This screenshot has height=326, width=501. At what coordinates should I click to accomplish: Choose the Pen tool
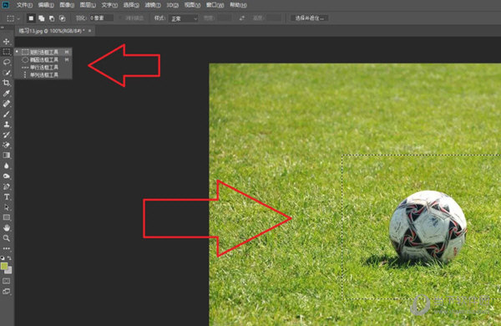click(x=7, y=186)
